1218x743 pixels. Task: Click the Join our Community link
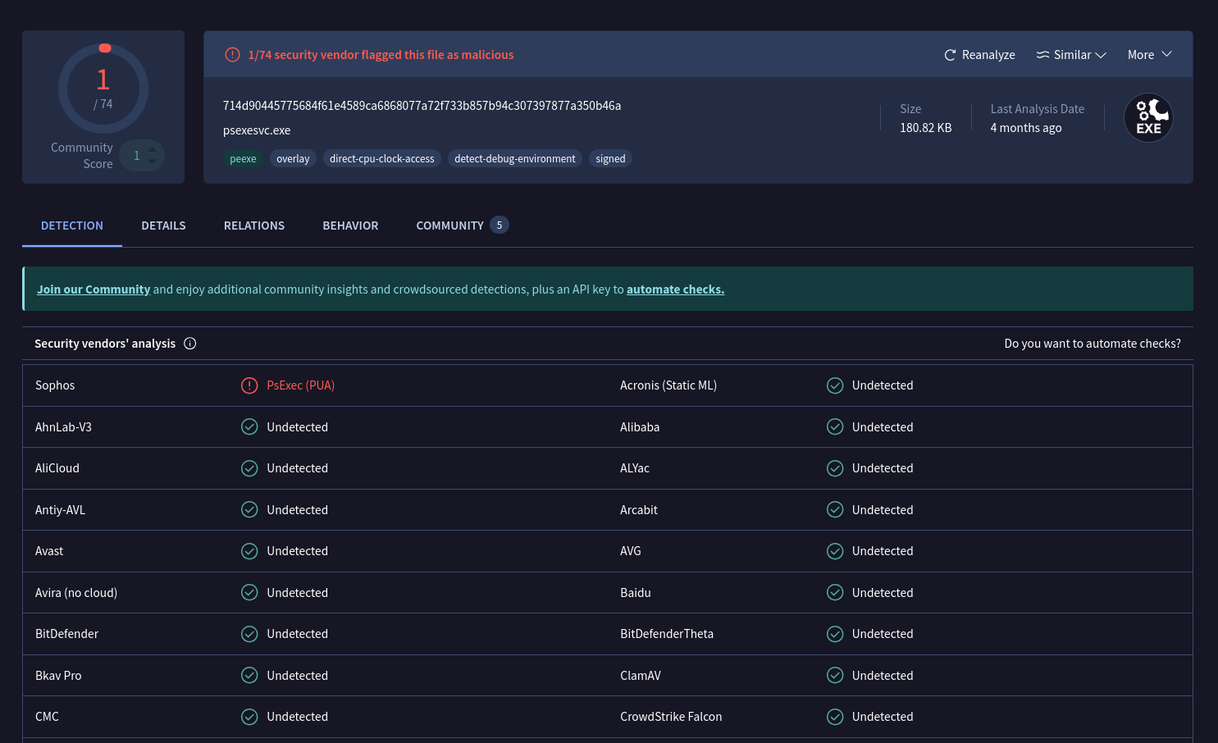[94, 289]
